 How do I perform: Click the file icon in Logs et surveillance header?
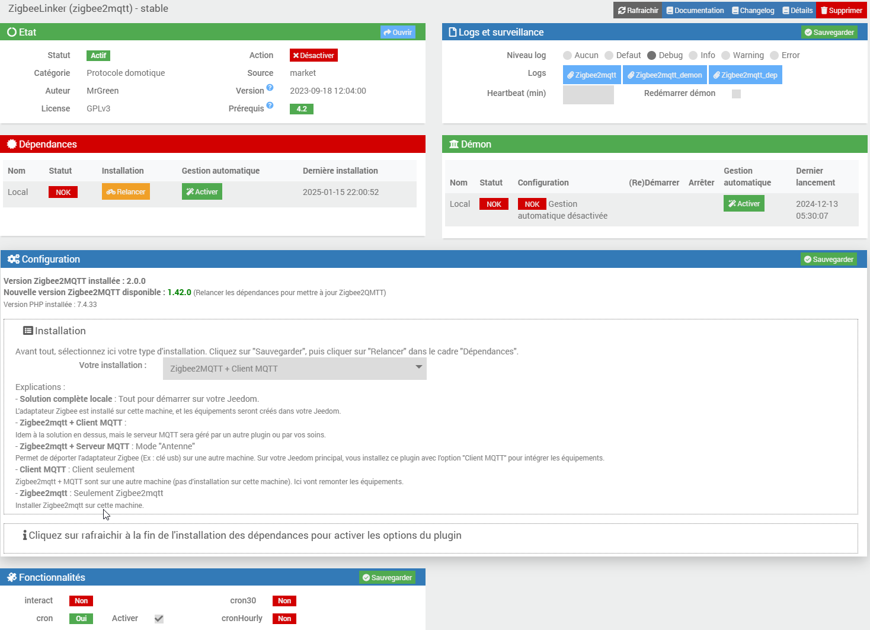[453, 32]
